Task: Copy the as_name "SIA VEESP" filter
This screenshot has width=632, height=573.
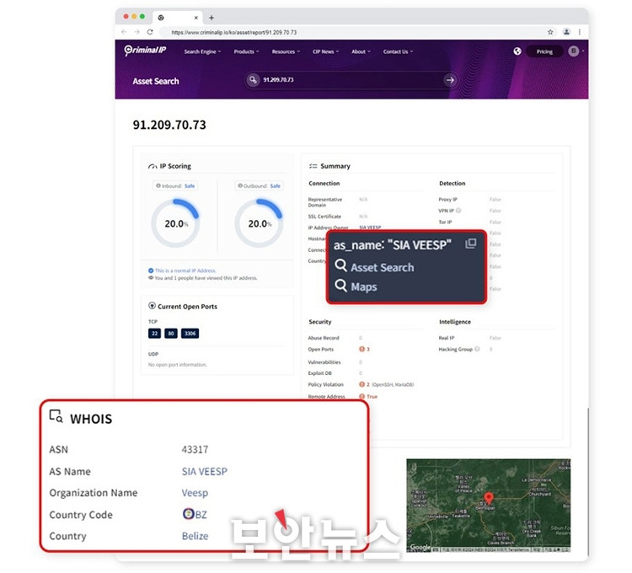Action: (471, 244)
